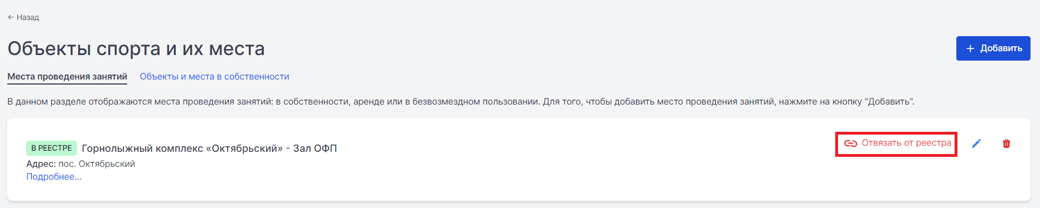Delete the venue using the trash icon

tap(1007, 143)
